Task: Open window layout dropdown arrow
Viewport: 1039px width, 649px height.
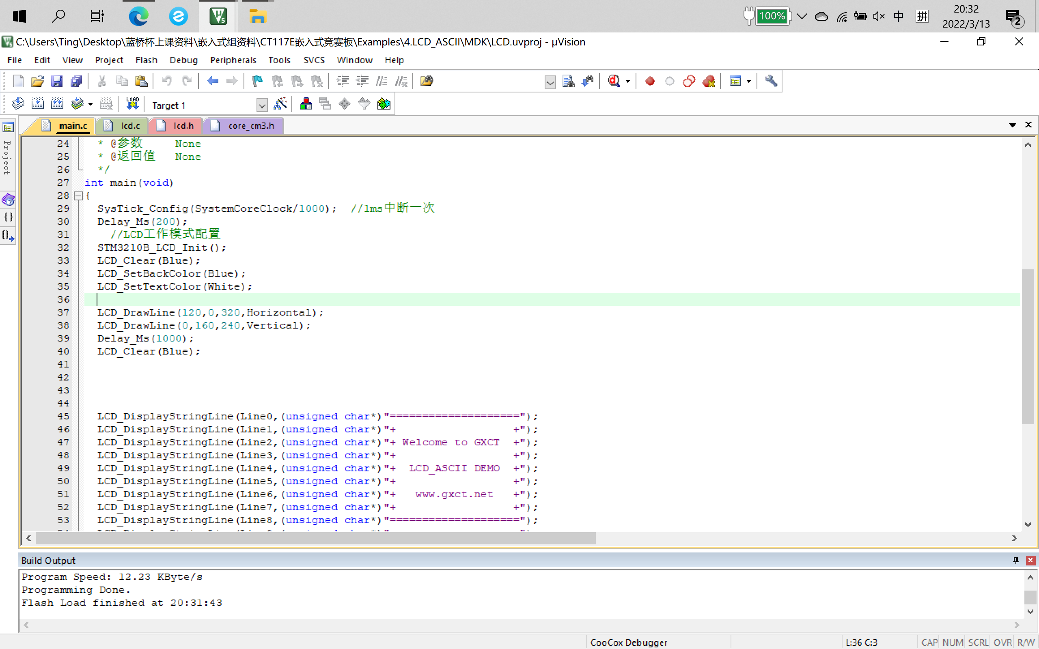Action: tap(749, 82)
